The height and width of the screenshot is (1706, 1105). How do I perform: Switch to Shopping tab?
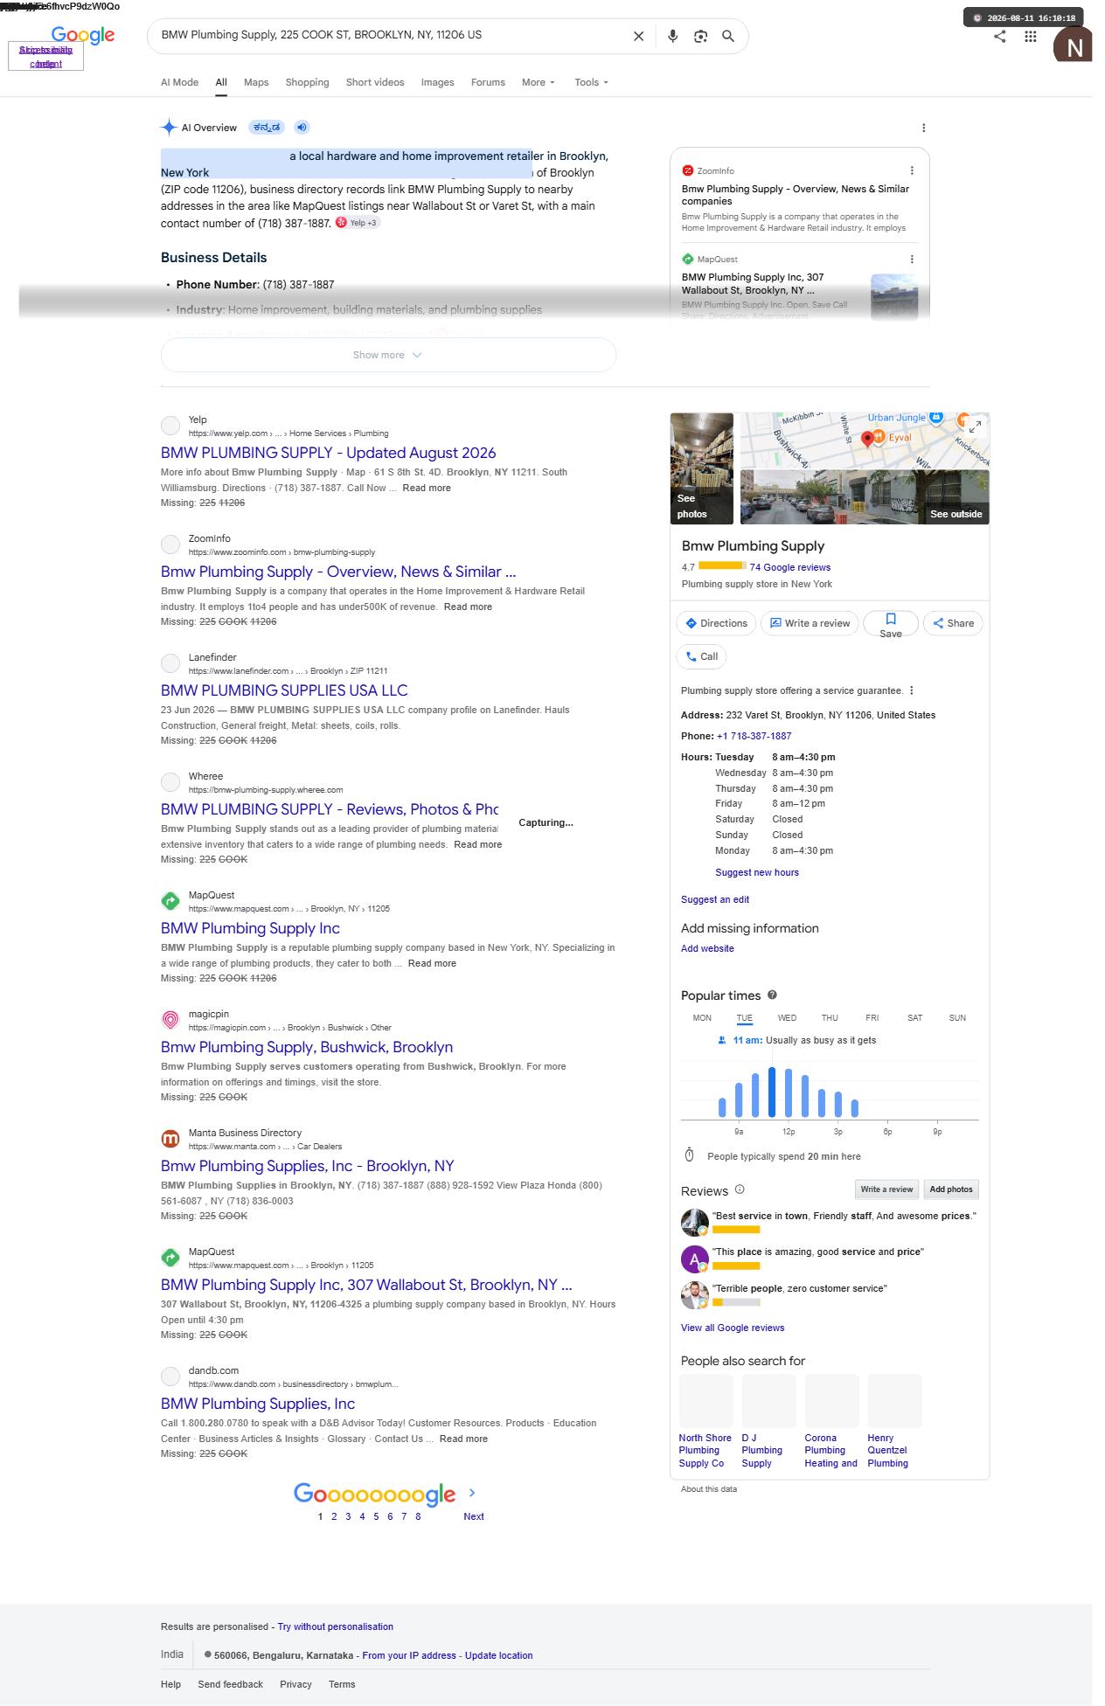307,82
